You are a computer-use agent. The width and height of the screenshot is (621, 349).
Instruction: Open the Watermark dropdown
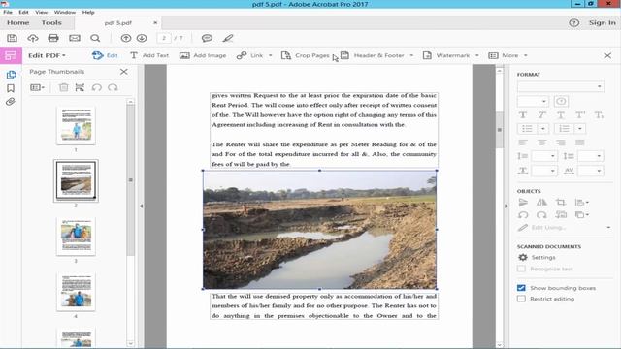pos(477,56)
